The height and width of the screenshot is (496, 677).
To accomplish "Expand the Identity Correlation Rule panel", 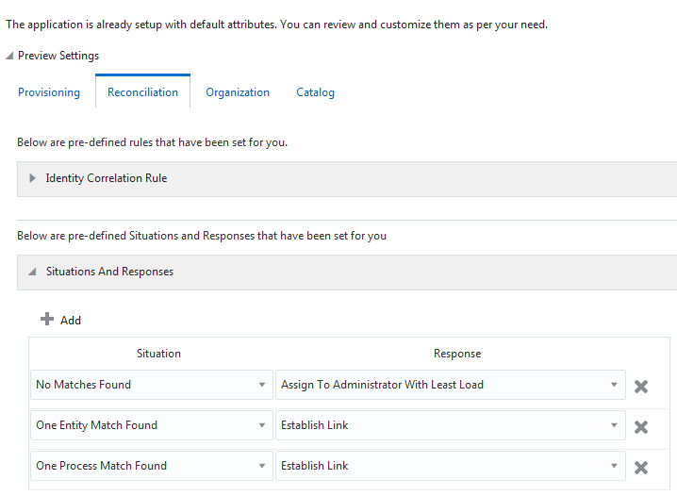I will pyautogui.click(x=33, y=178).
